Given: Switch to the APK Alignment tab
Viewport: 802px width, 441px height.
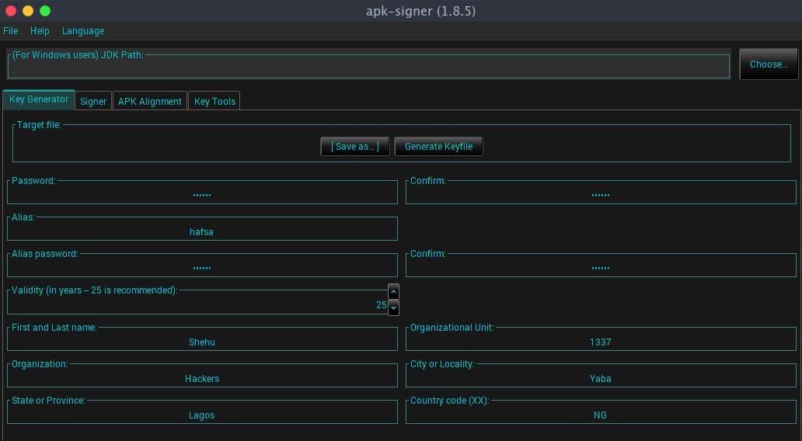Looking at the screenshot, I should (150, 101).
